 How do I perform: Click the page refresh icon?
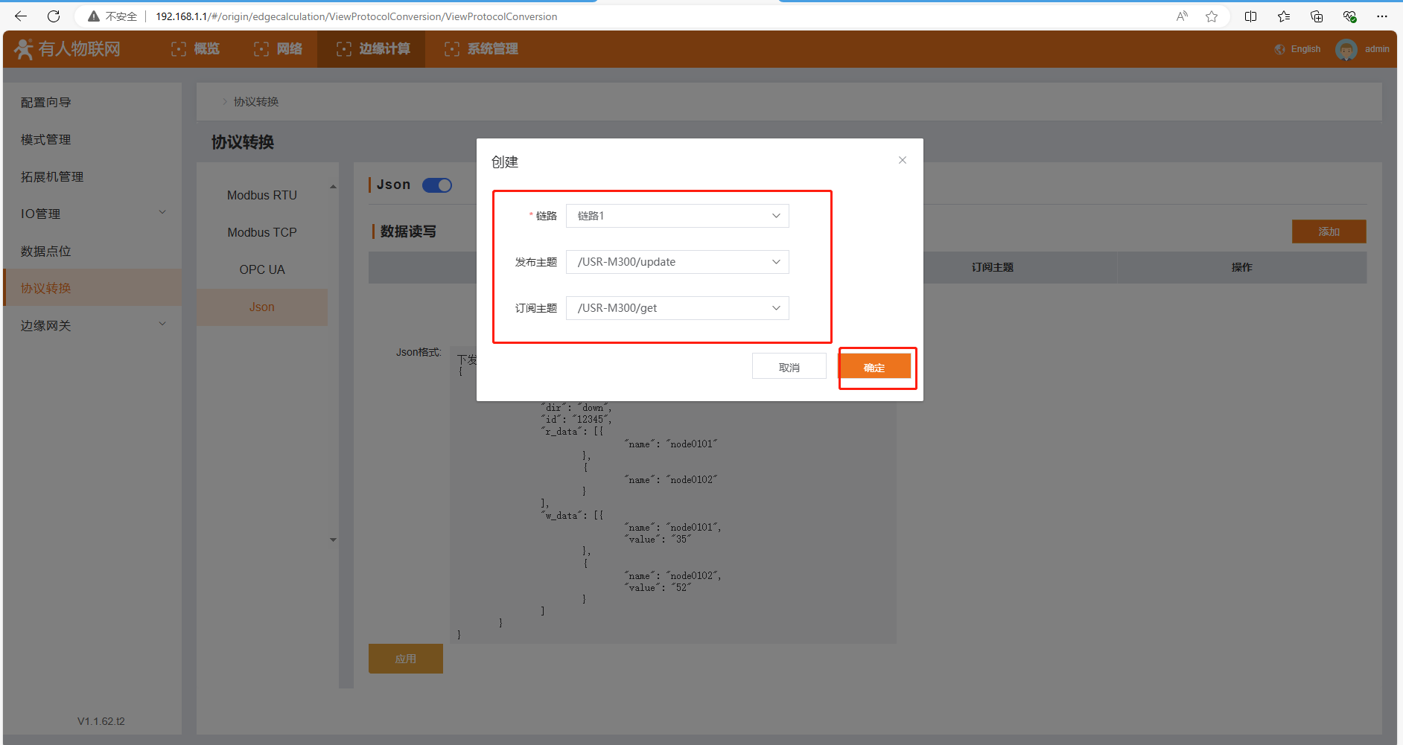click(54, 16)
